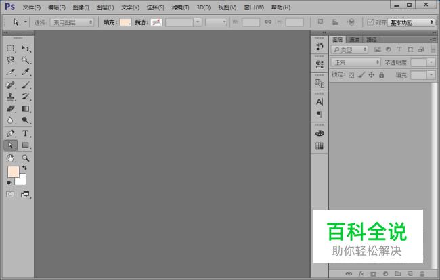
Task: Change the screen mode icon
Action: click(x=25, y=195)
